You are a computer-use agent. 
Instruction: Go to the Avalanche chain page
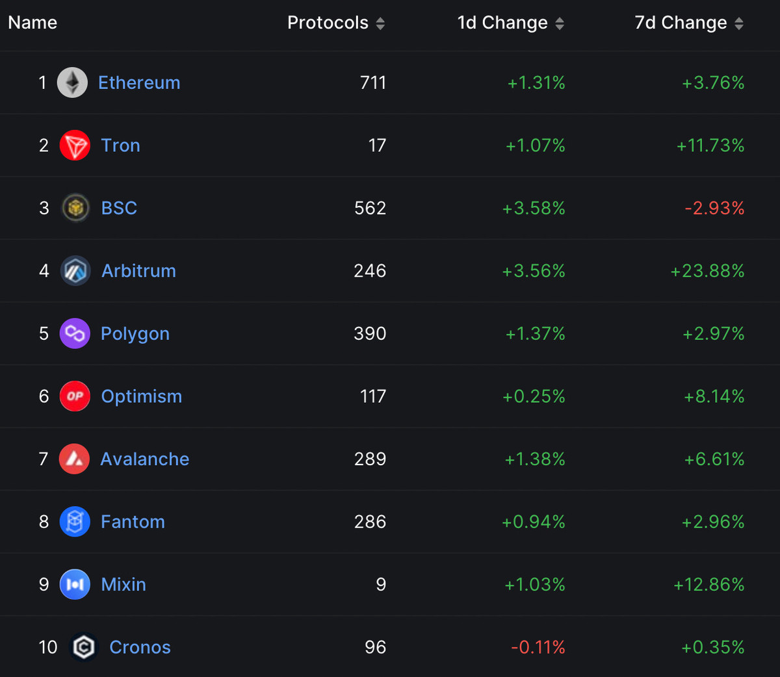coord(145,459)
